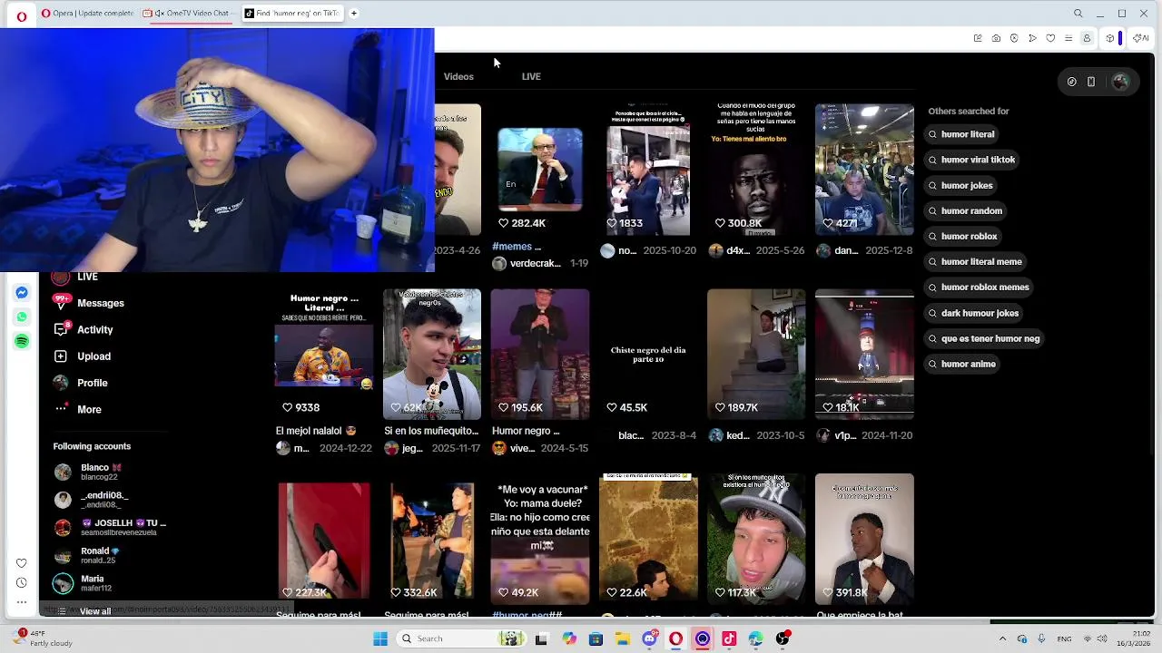Open the extensions cube icon

(1109, 38)
